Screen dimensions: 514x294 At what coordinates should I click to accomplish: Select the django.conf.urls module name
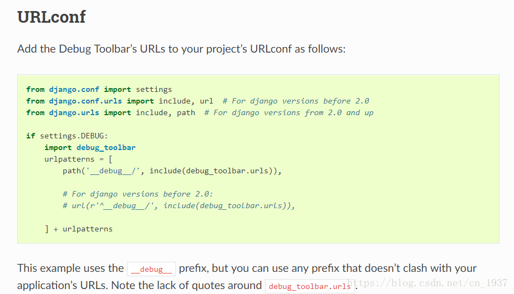click(x=85, y=101)
